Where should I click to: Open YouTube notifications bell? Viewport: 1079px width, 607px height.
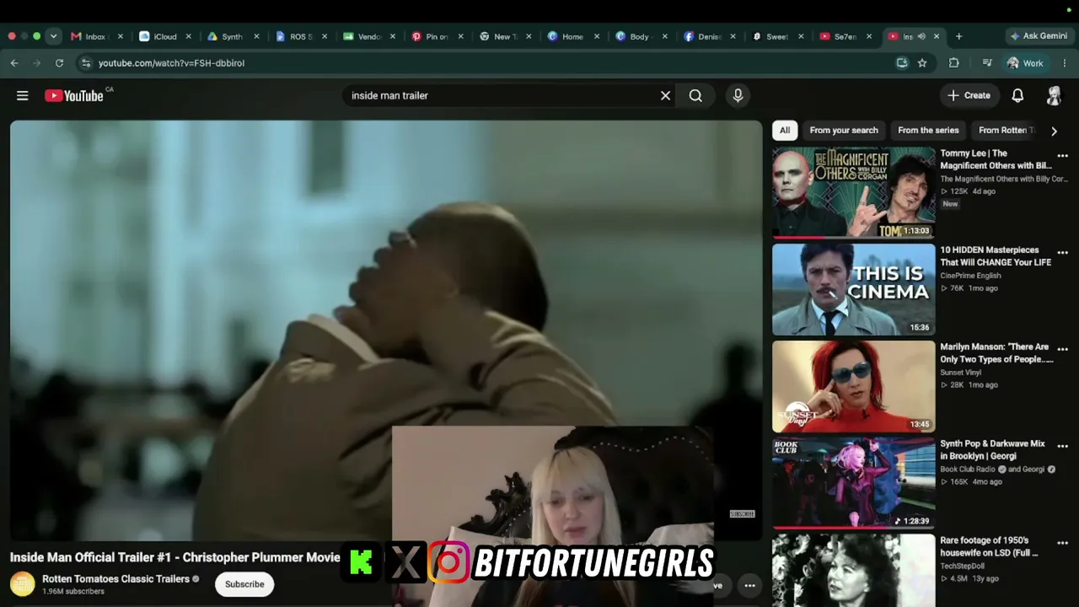1017,96
